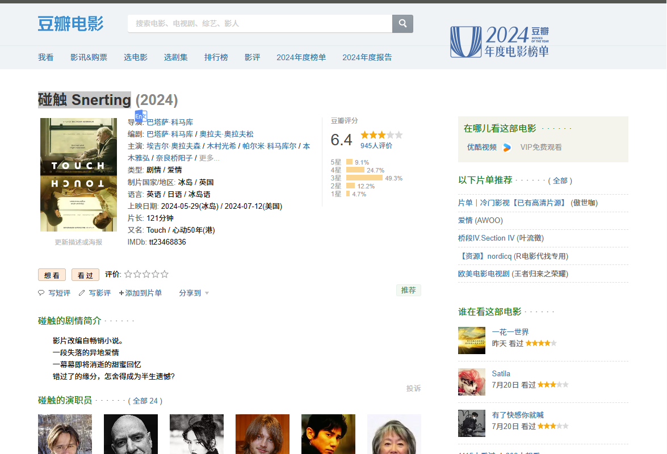Click the 5星 rating bar
The image size is (667, 454).
click(x=349, y=162)
